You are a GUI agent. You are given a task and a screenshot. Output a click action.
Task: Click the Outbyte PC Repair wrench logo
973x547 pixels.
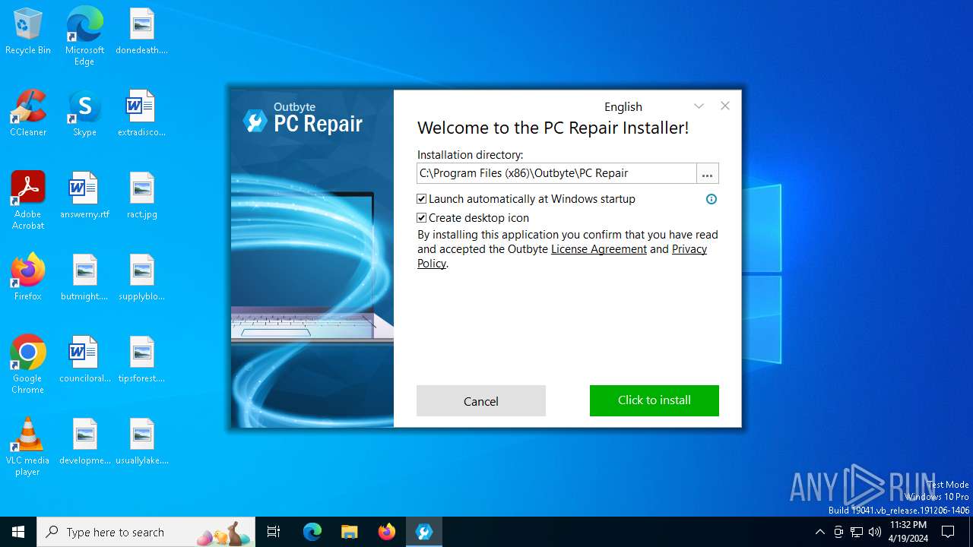[255, 120]
